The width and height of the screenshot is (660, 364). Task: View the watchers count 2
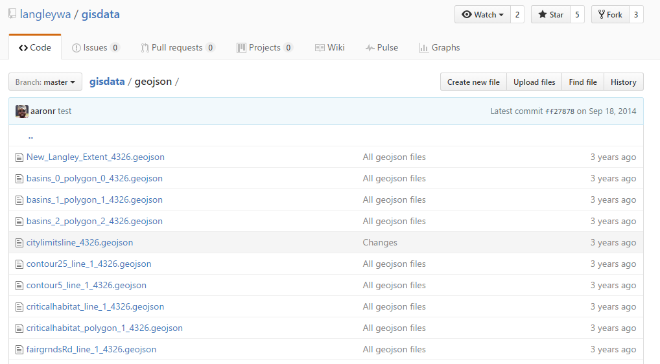click(517, 15)
